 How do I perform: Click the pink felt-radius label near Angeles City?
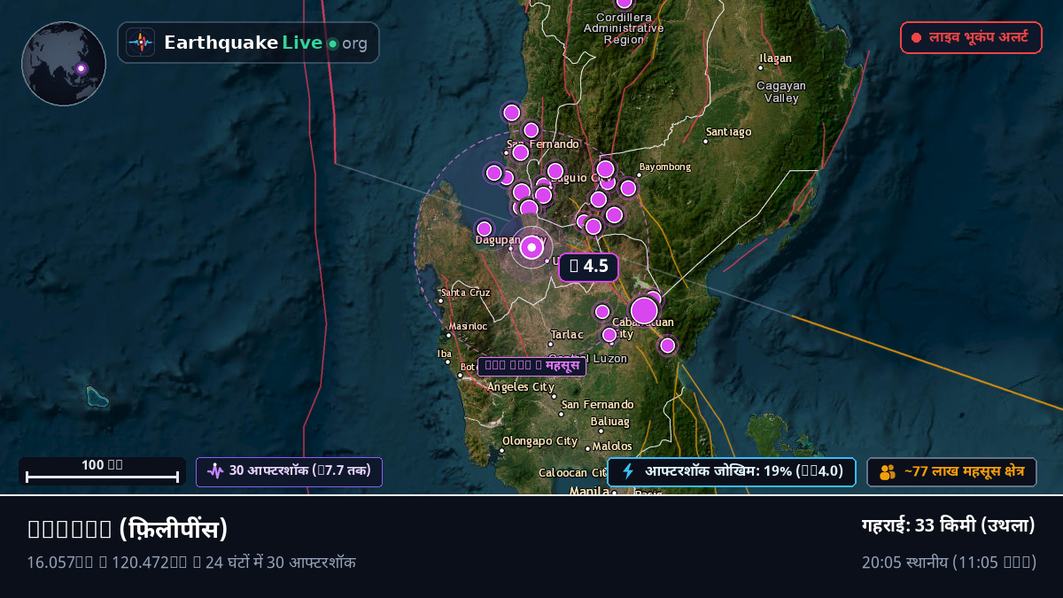click(531, 366)
